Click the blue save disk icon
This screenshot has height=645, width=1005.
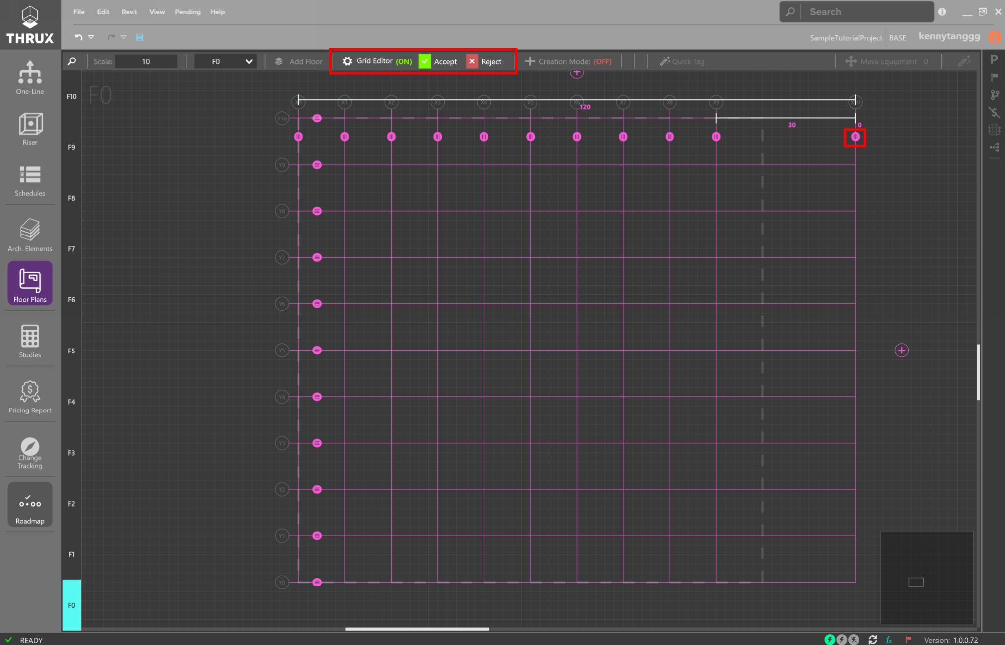click(x=140, y=37)
